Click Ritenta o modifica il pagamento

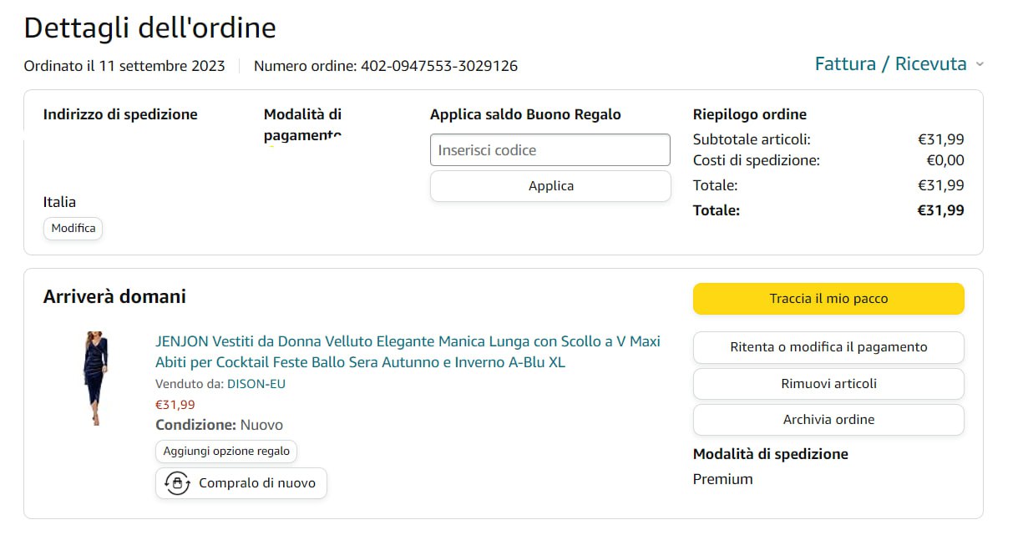[x=828, y=347]
